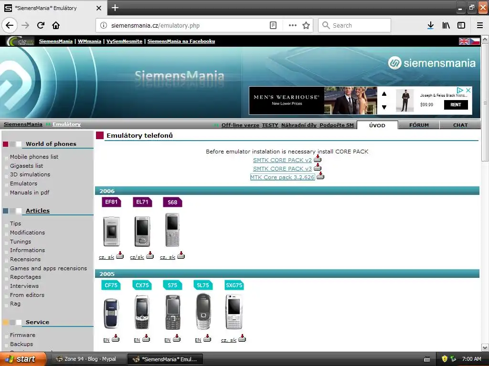Show site information icon in URL bar
Screen dimensions: 489x366
104,25
